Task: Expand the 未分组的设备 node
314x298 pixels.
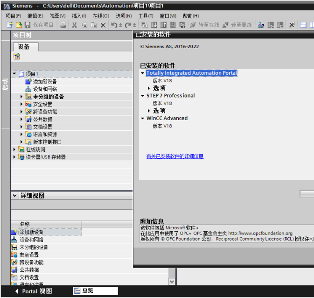Action: coord(21,97)
